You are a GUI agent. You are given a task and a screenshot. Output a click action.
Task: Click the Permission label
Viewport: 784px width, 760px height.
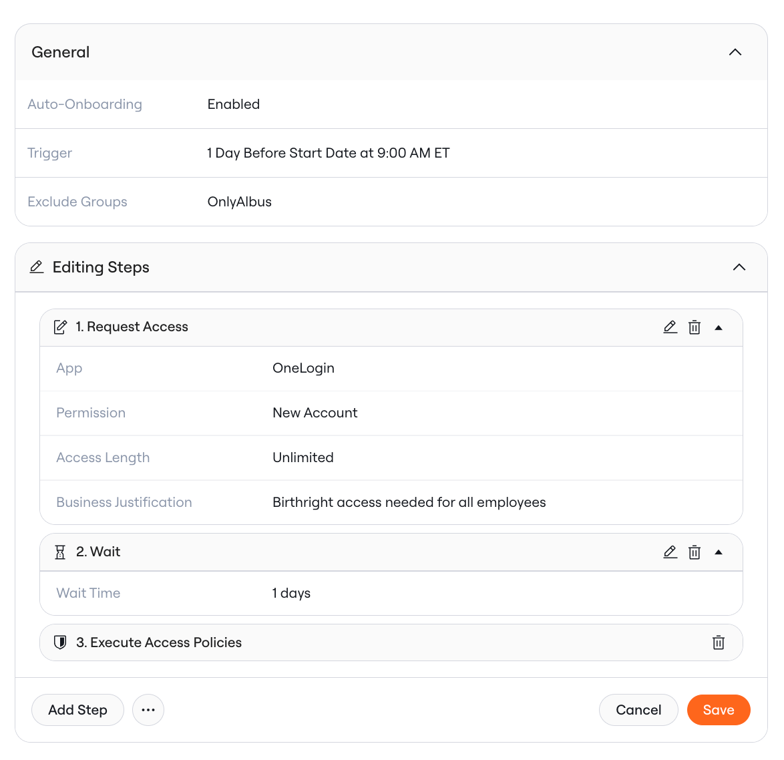coord(91,413)
